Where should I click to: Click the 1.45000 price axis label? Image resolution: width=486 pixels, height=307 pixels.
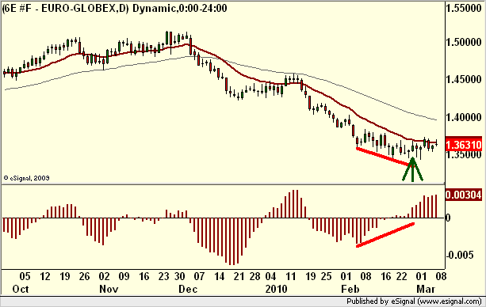464,80
